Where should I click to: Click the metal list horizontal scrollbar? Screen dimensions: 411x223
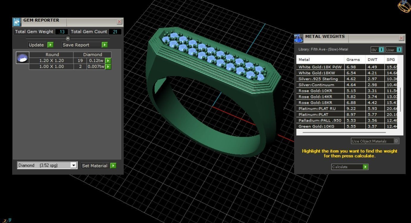[344, 133]
